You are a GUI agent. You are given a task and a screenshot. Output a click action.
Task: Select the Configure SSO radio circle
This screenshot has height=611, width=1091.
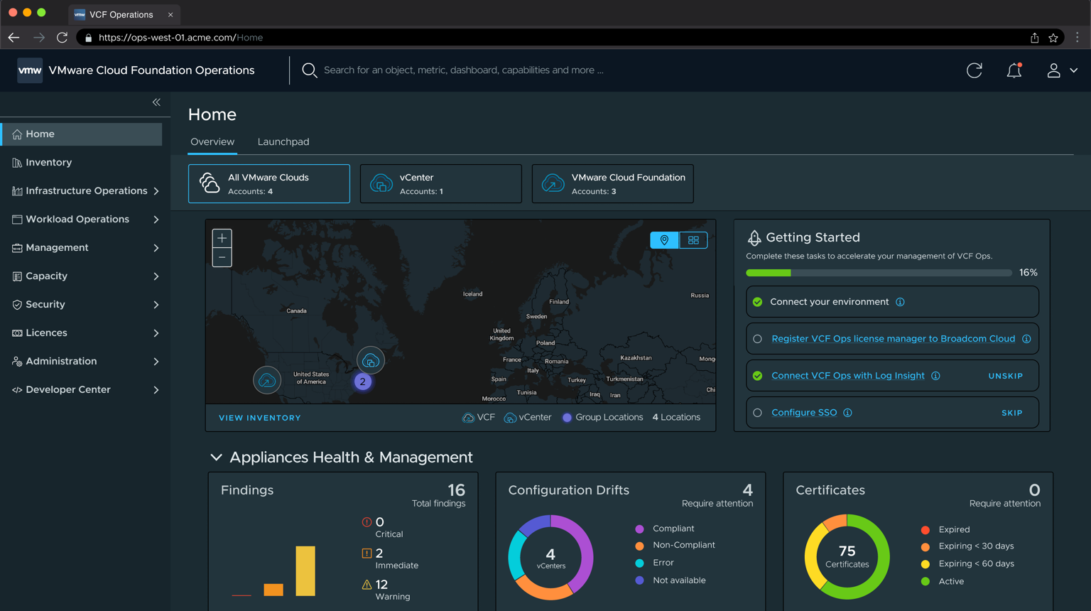point(758,413)
